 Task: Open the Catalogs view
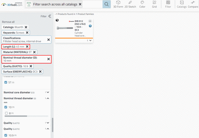182,4
